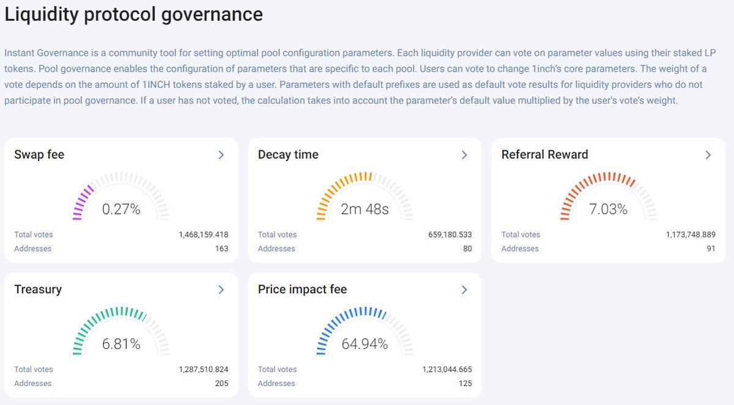This screenshot has width=734, height=405.
Task: Open Referral Reward details chevron arrow
Action: click(x=708, y=155)
